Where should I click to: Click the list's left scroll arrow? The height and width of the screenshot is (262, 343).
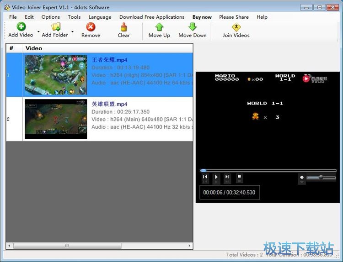[9, 246]
